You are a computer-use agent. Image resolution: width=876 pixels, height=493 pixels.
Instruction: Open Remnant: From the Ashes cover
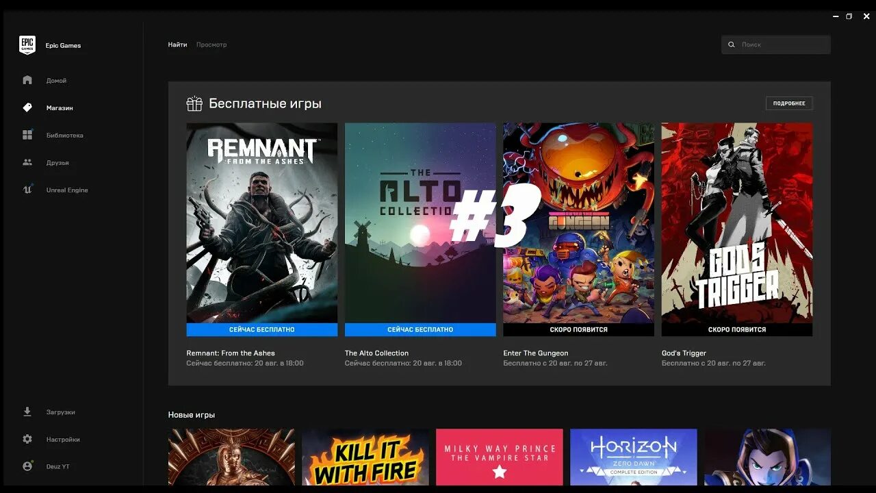[262, 223]
